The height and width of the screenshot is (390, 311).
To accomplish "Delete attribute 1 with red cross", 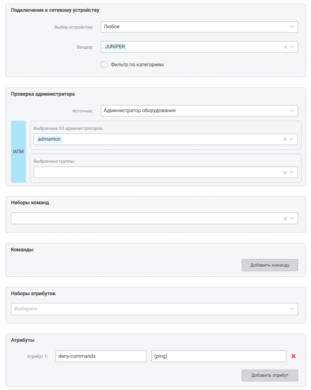I will [293, 356].
